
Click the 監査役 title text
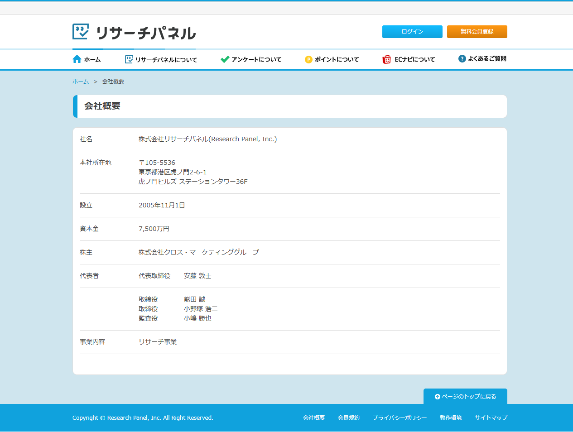[148, 318]
